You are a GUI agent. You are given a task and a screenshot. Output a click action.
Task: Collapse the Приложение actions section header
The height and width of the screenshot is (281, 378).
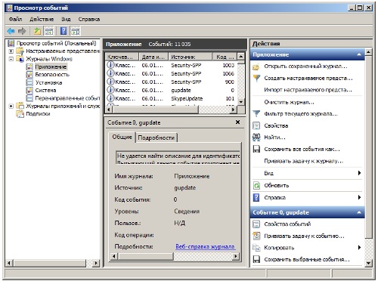[x=359, y=54]
